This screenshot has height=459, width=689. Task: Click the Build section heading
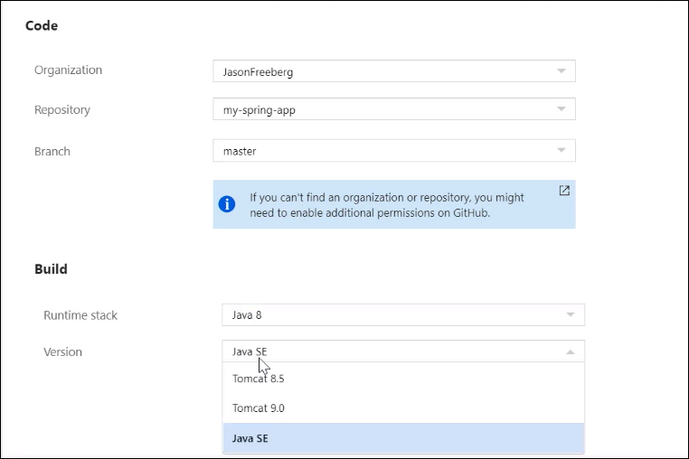pos(51,268)
